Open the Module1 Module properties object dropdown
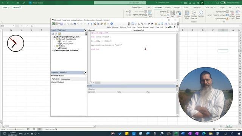The width and height of the screenshot is (242, 136). [x=85, y=76]
